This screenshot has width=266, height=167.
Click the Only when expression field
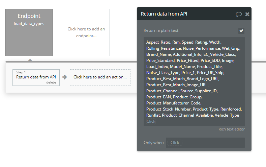click(x=205, y=143)
